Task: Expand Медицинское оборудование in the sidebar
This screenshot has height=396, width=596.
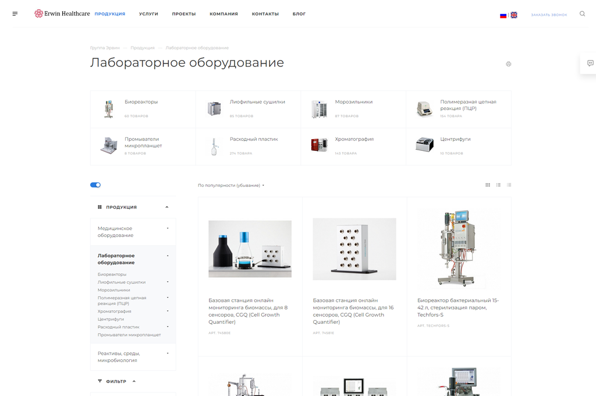Action: pyautogui.click(x=168, y=228)
